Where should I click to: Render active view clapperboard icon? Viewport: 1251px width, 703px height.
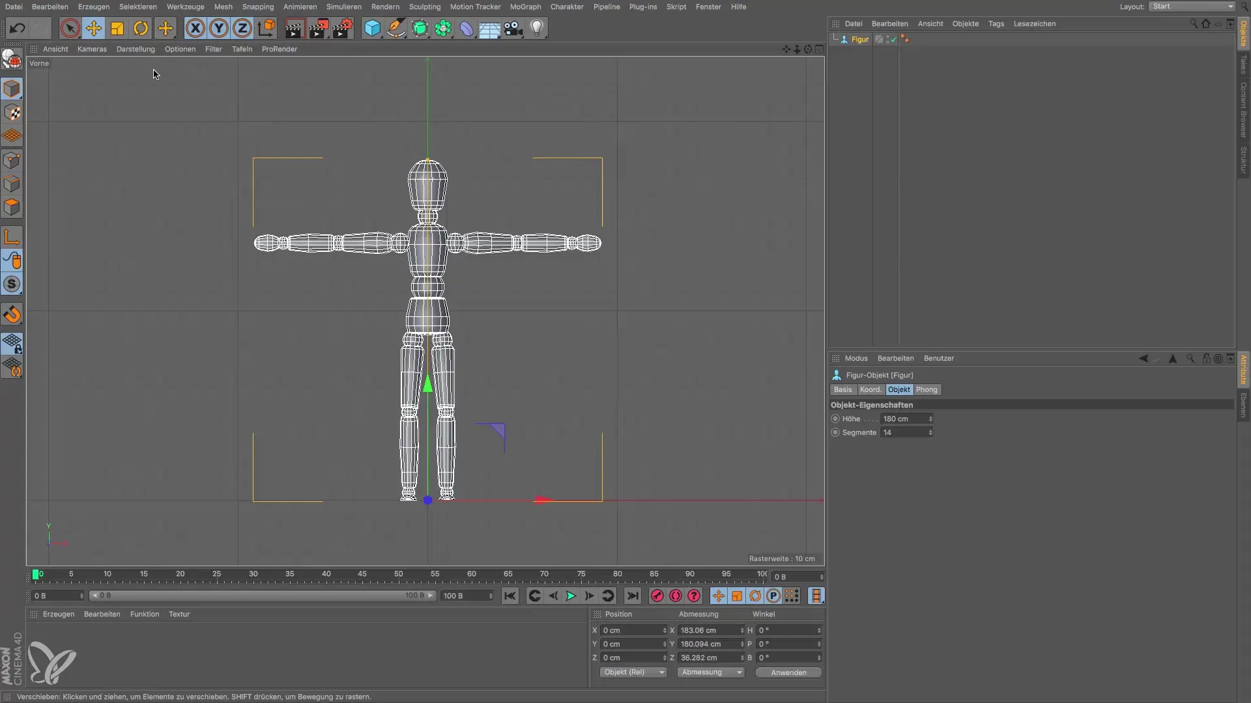(295, 29)
